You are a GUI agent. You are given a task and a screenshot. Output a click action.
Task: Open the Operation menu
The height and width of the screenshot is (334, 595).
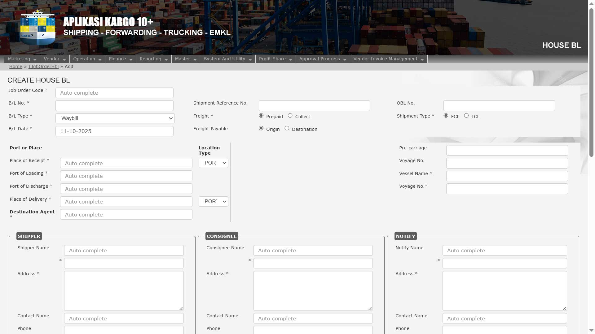click(87, 59)
